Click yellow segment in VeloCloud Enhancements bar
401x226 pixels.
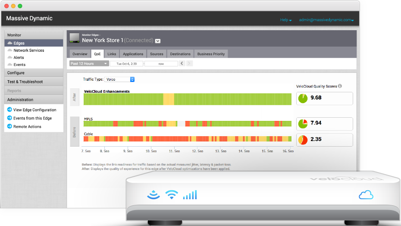tap(169, 99)
